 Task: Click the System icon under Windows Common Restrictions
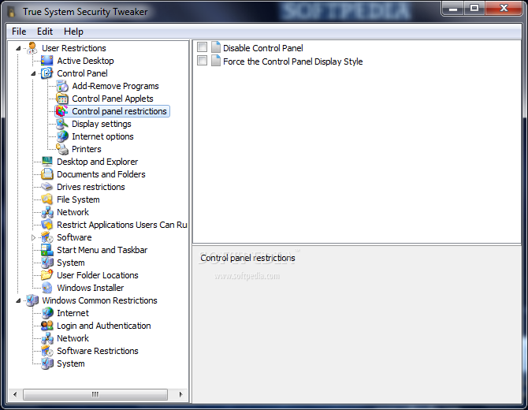coord(46,363)
